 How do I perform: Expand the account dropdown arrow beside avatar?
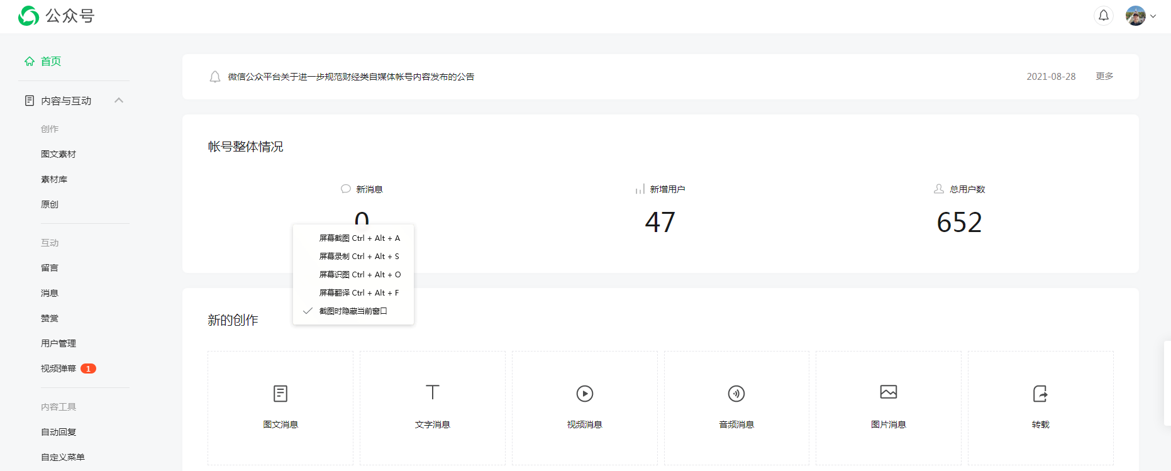1153,16
